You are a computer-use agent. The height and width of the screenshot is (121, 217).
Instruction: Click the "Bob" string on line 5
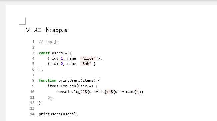click(86, 64)
